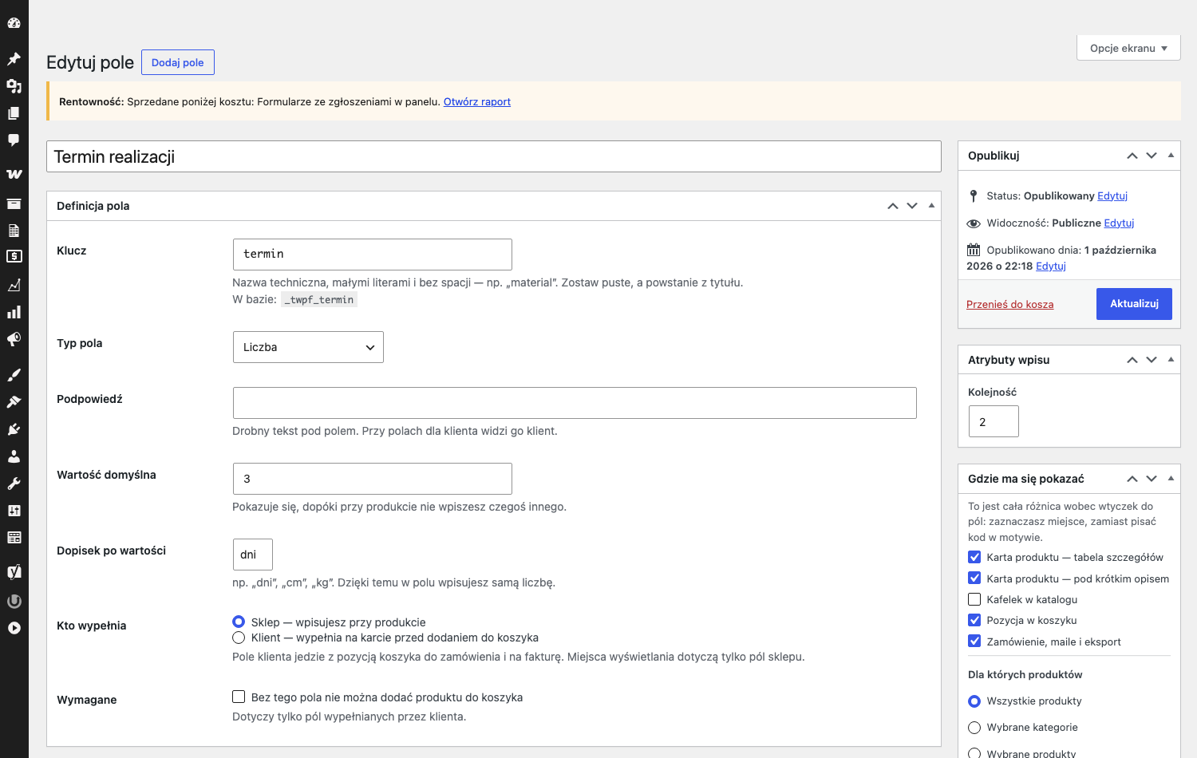Check the 'Kafelek w katalogu' checkbox
1197x758 pixels.
click(x=974, y=599)
